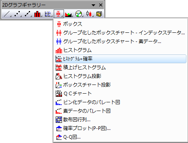Click the stacked histogram icon beside 積上げヒストグラム

point(59,68)
